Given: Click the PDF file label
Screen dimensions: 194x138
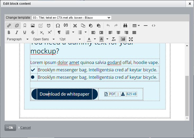Looking at the screenshot, I should pyautogui.click(x=112, y=94).
